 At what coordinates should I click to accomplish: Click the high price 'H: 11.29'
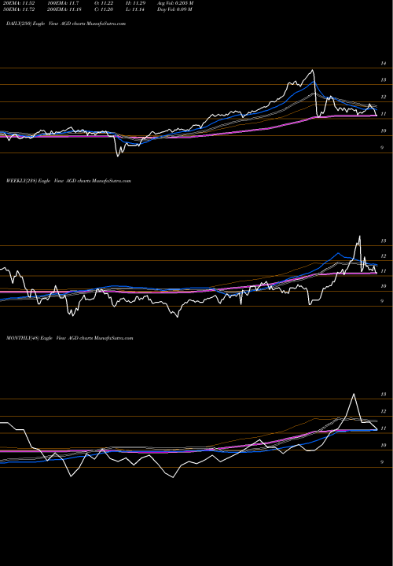tap(135, 3)
